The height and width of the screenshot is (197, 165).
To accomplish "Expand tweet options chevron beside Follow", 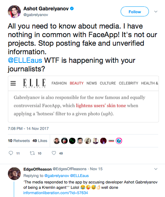I will click(156, 11).
